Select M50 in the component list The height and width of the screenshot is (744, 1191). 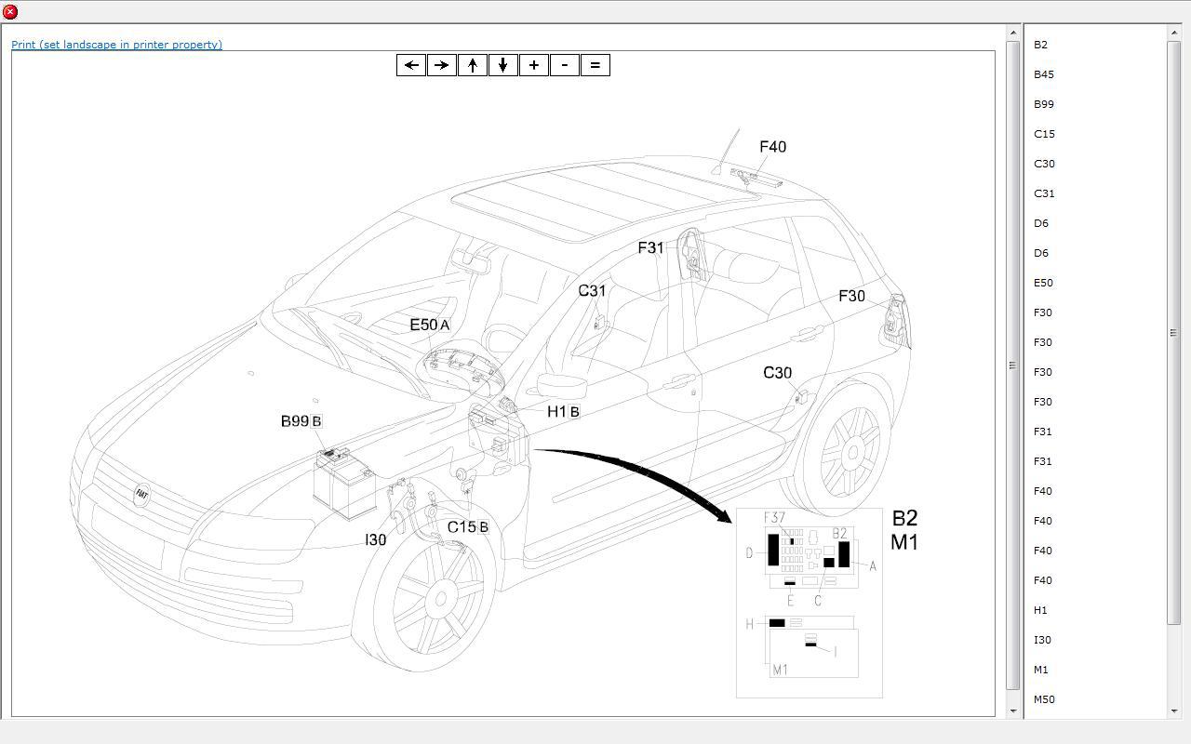[x=1044, y=699]
